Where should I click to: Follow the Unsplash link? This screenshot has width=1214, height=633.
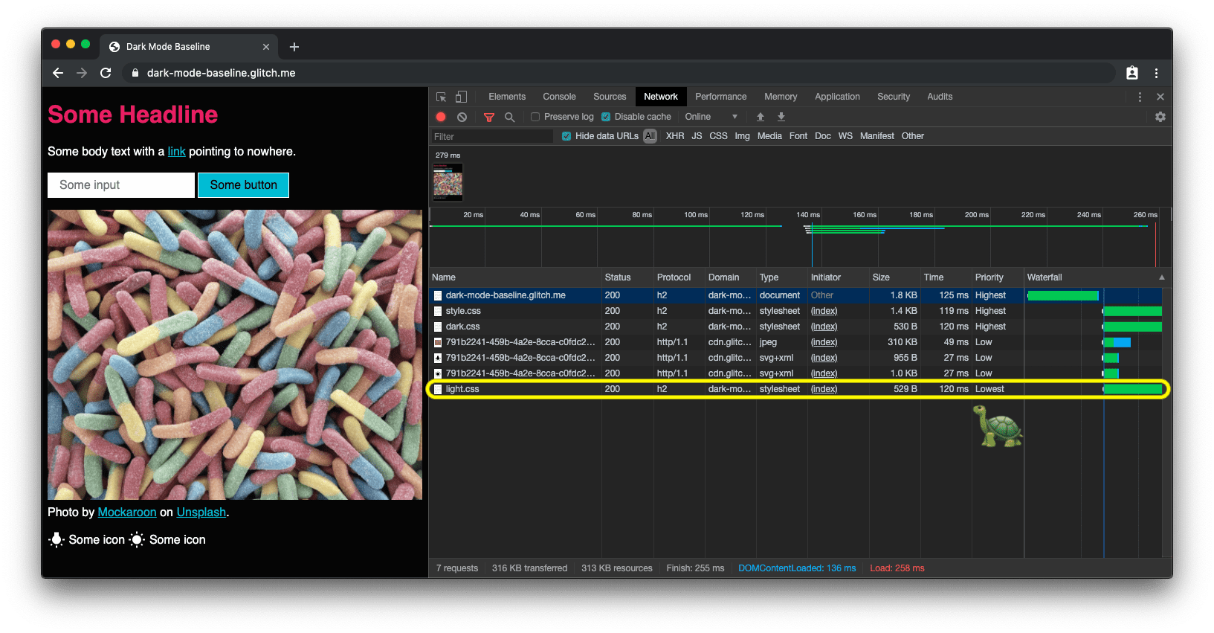coord(201,512)
